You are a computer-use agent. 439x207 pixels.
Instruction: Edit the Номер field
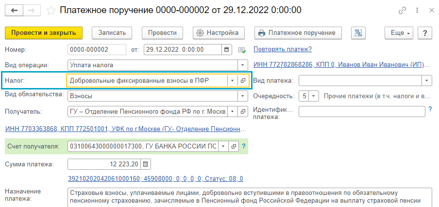coord(97,50)
